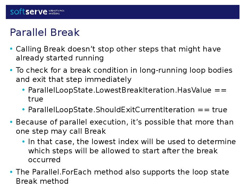Click the line starting "Because of parallel execution"
This screenshot has width=245, height=184.
click(x=125, y=122)
